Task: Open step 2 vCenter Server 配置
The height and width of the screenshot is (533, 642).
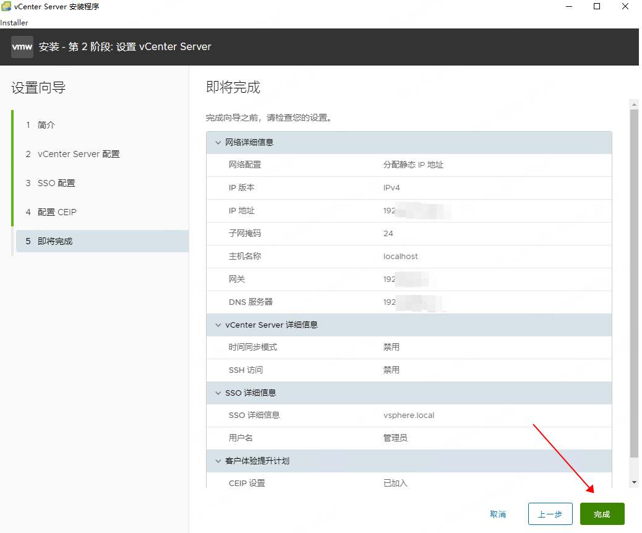Action: [x=79, y=154]
